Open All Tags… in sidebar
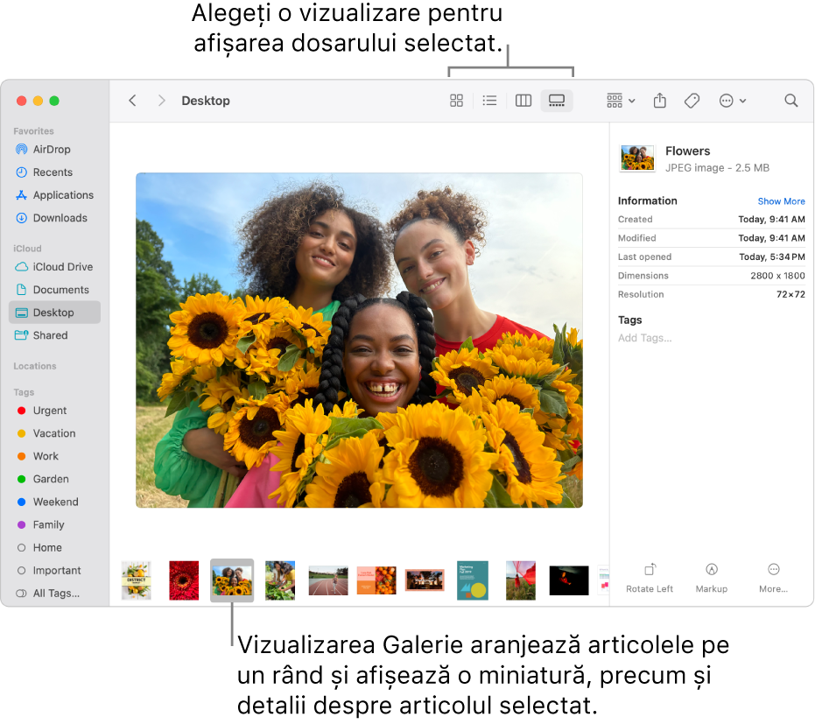The image size is (815, 724). point(54,594)
